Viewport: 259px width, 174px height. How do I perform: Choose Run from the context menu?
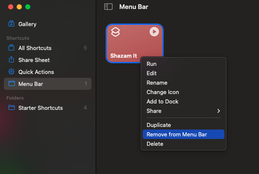[183, 64]
